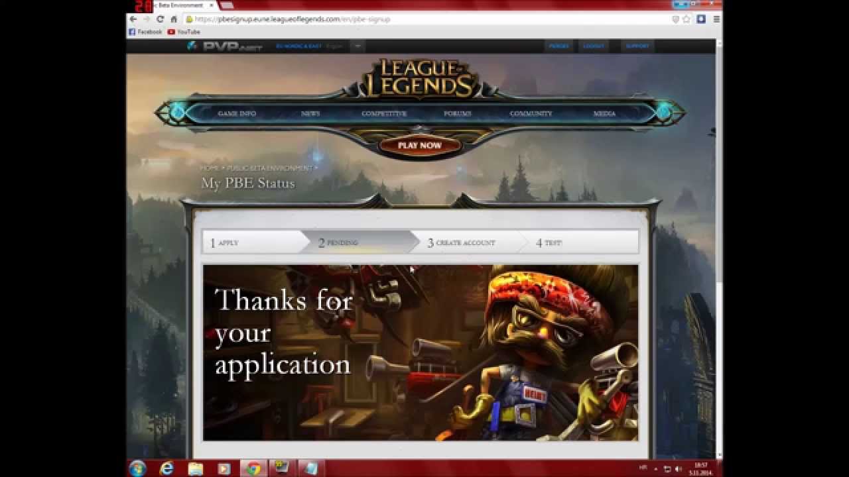
Task: Launch Internet Explorer from the taskbar
Action: pyautogui.click(x=166, y=468)
